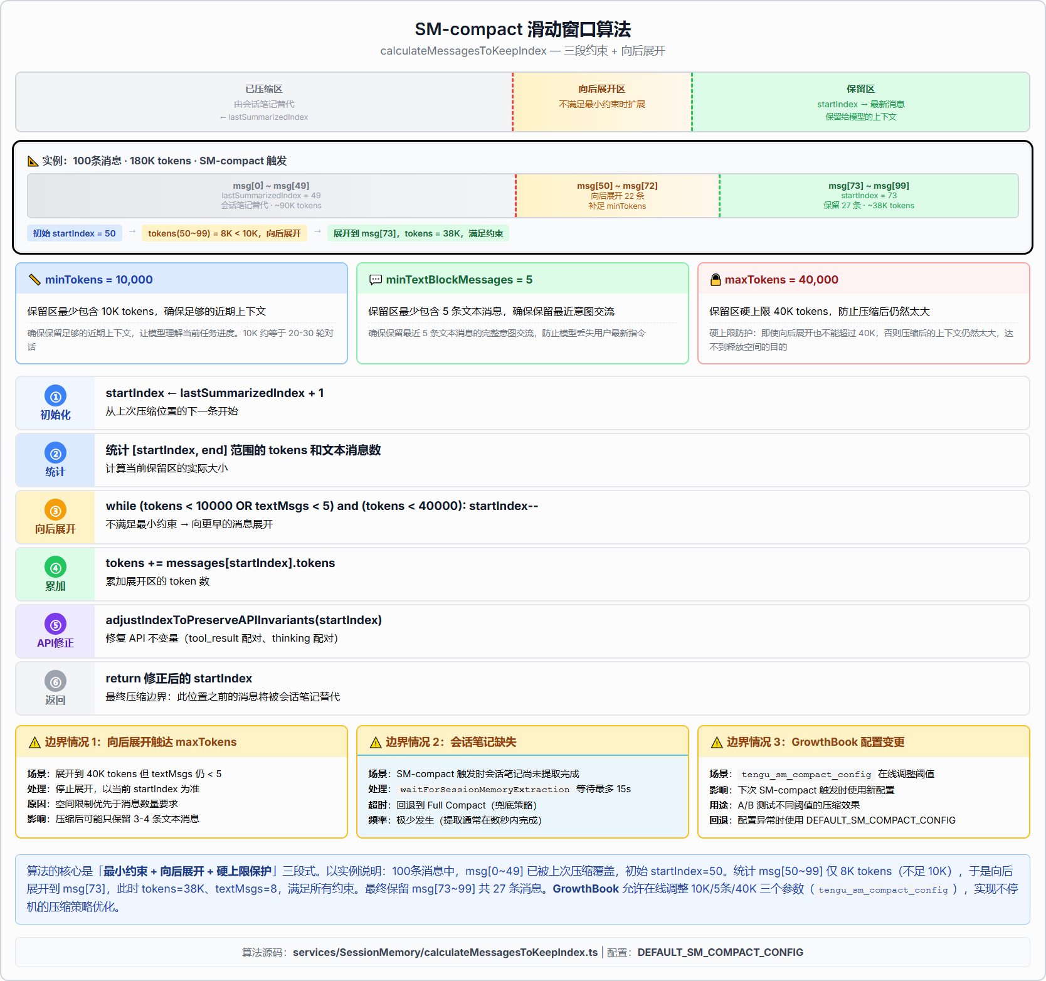Click the source path calculateMessagesToKeepIndex.ts in footer
This screenshot has height=981, width=1046.
[445, 952]
